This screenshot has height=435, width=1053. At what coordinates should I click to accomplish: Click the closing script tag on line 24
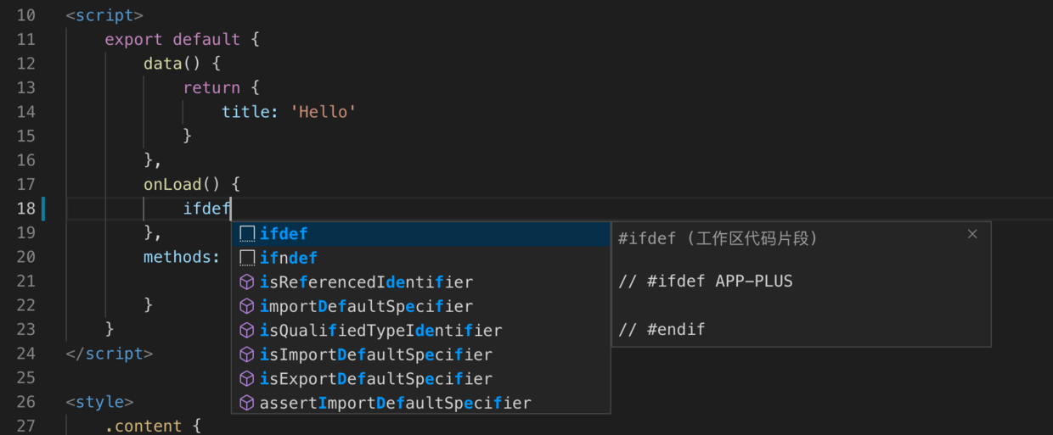coord(109,354)
